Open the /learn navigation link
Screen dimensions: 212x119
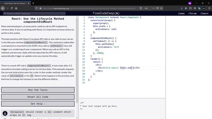tap(204, 13)
